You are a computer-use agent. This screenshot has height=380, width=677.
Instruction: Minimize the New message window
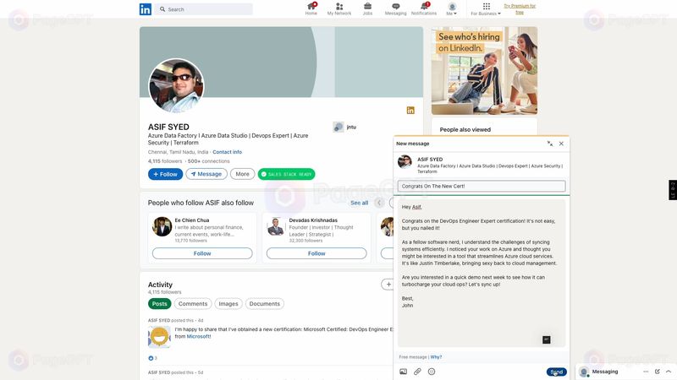click(x=549, y=144)
